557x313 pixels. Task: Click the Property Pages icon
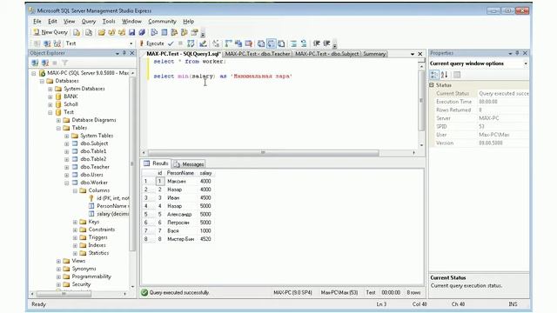tap(457, 75)
